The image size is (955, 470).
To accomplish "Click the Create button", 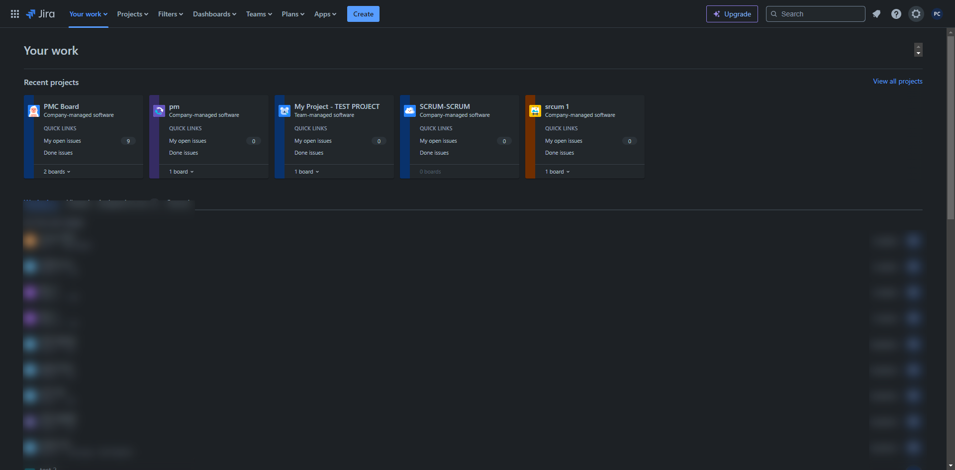I will 363,14.
